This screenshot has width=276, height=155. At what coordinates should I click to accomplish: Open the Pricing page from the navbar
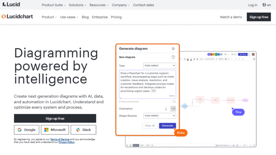[116, 17]
